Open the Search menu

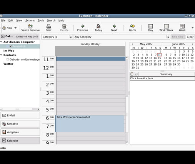click(51, 20)
